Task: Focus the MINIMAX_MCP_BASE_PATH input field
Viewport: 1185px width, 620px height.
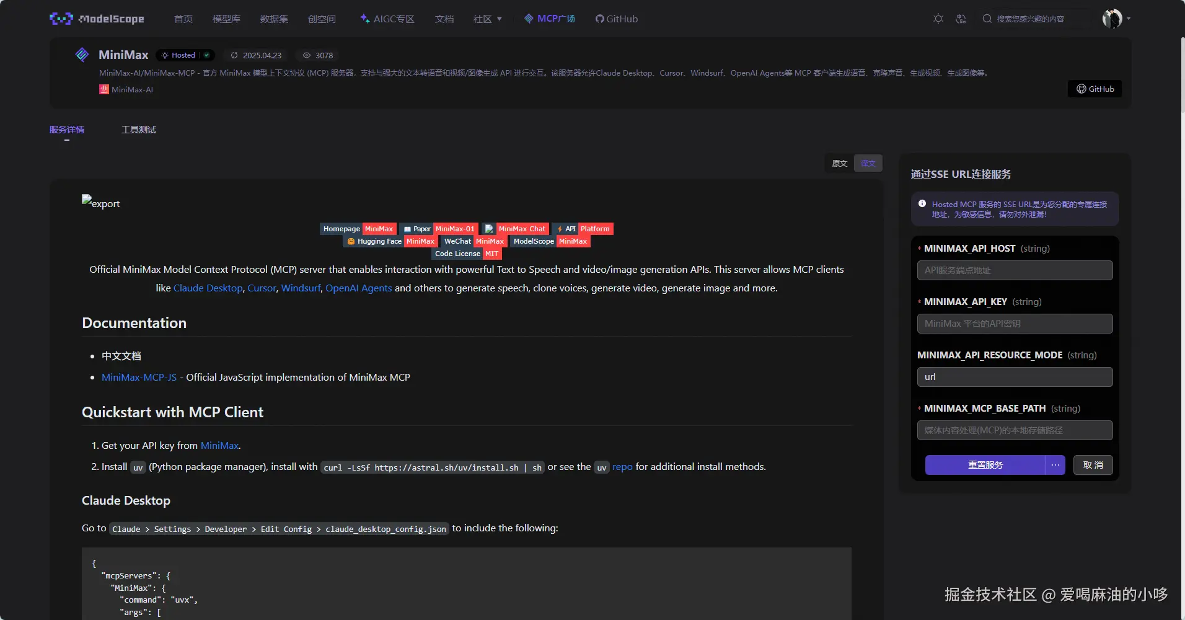Action: 1015,430
